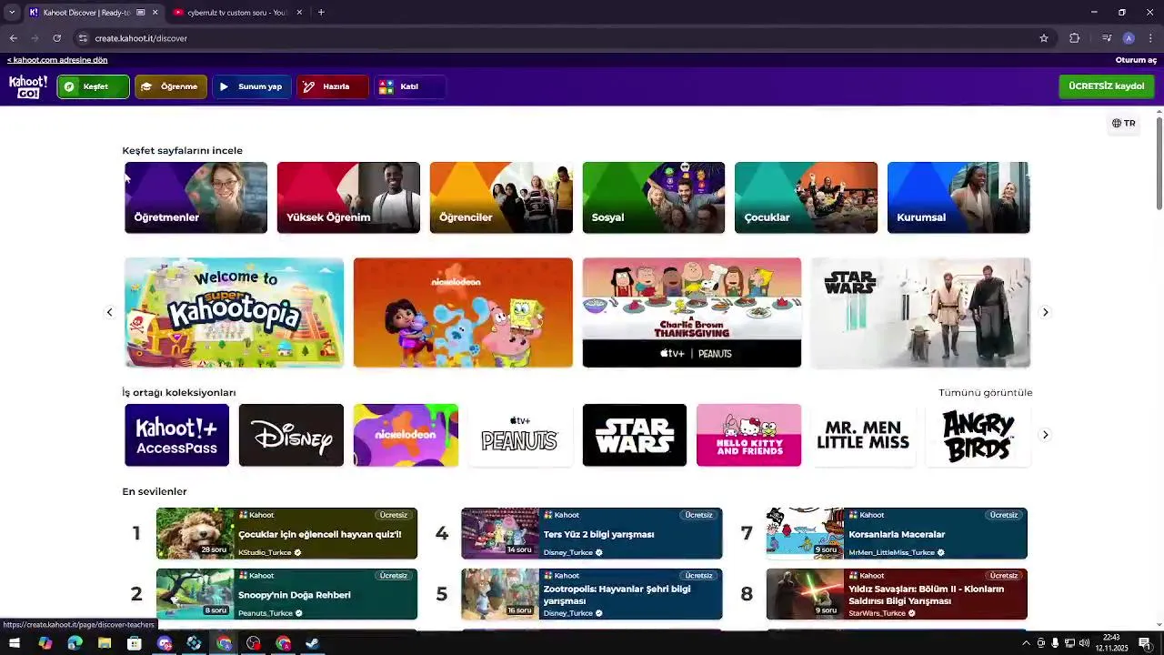
Task: Open the TR language selector
Action: tap(1124, 123)
